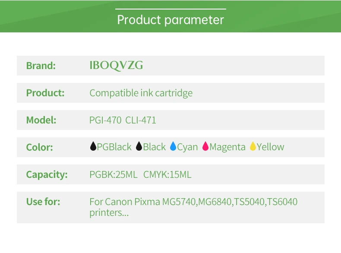Click the 'Yellow' color name
341x253 pixels.
(271, 147)
